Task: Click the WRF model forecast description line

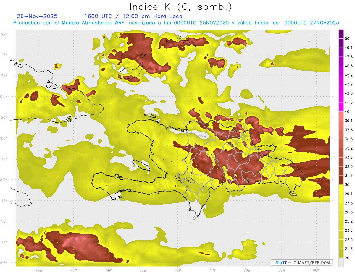Action: tap(176, 23)
